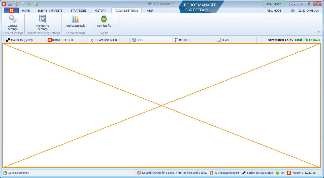Switch to the HISTORY ribbon tab
This screenshot has width=324, height=178.
click(100, 11)
